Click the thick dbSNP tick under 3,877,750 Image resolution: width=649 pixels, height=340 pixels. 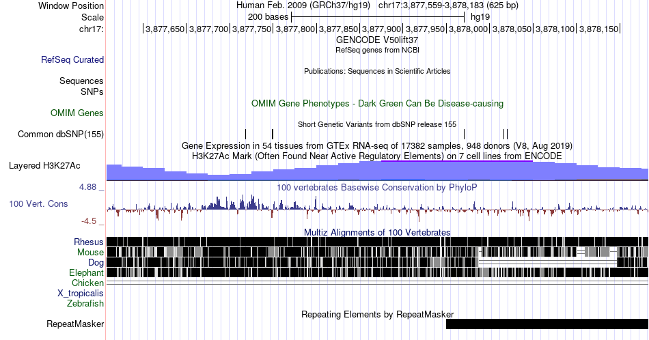coord(273,134)
